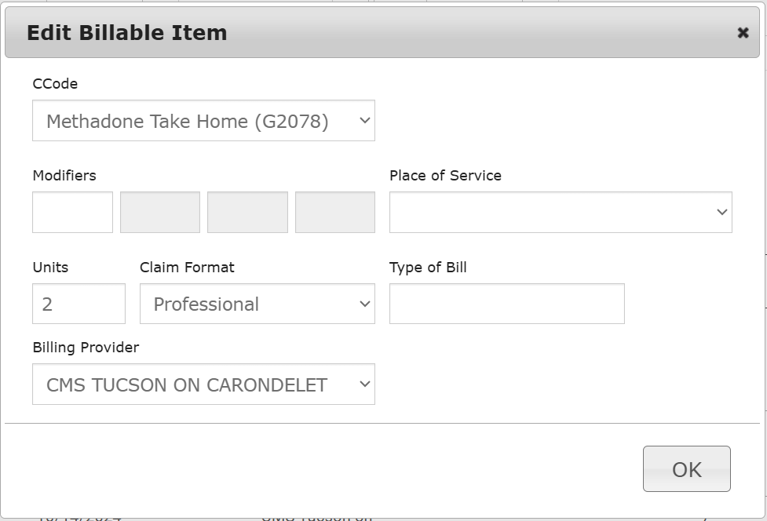The height and width of the screenshot is (521, 767).
Task: Click the Claim Format label
Action: (x=187, y=268)
